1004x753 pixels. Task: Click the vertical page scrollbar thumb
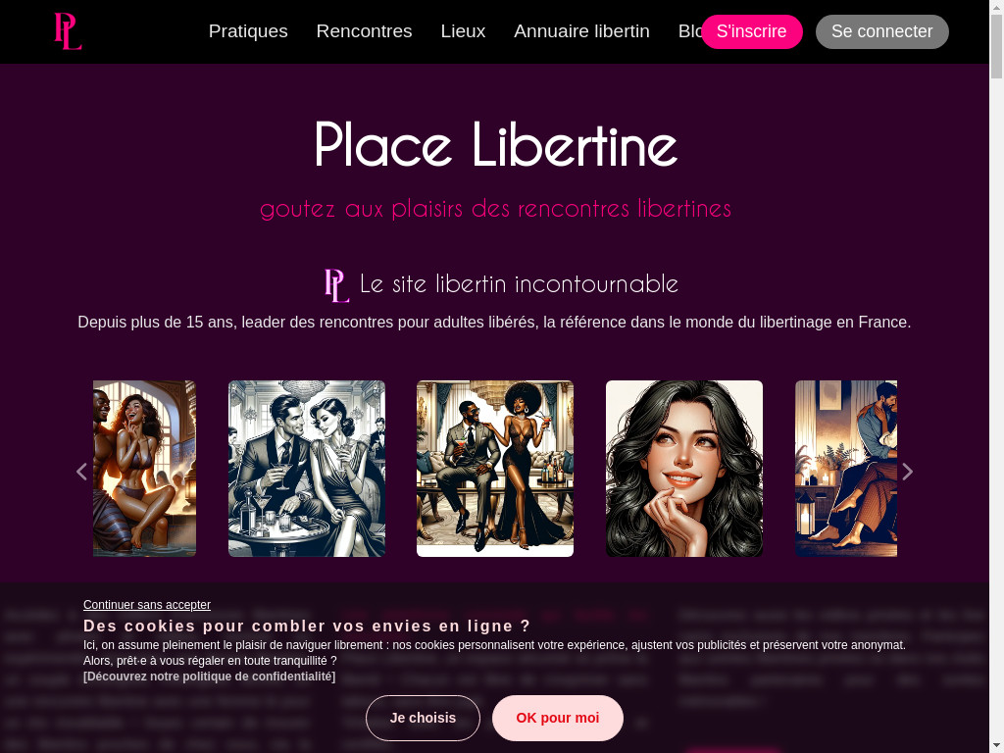pos(997,46)
